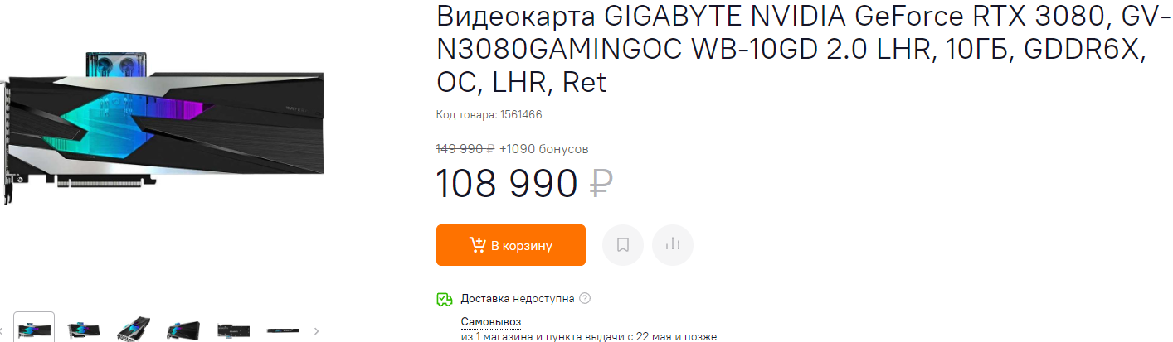
Task: Click the product code 1561466 text
Action: click(x=489, y=114)
